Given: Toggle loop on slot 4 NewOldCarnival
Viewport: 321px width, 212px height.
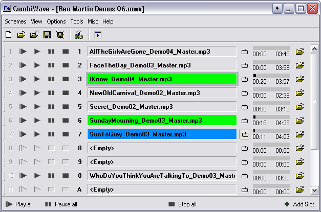Looking at the screenshot, I should (245, 93).
